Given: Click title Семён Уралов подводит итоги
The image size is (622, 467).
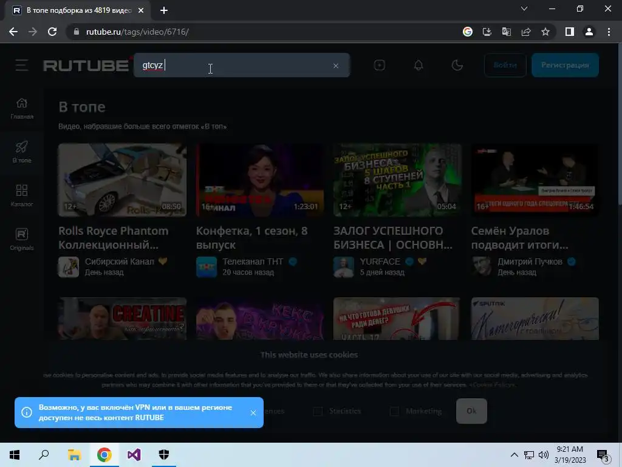Looking at the screenshot, I should click(520, 238).
